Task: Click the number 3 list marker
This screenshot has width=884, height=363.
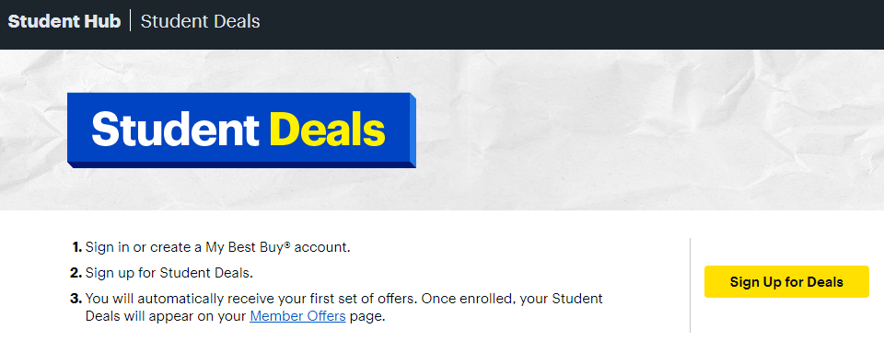Action: pos(76,299)
